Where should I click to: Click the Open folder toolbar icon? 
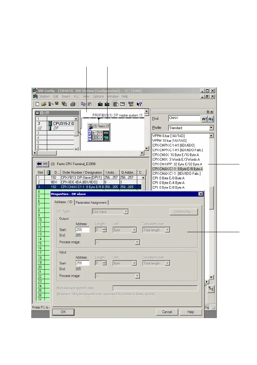44,104
